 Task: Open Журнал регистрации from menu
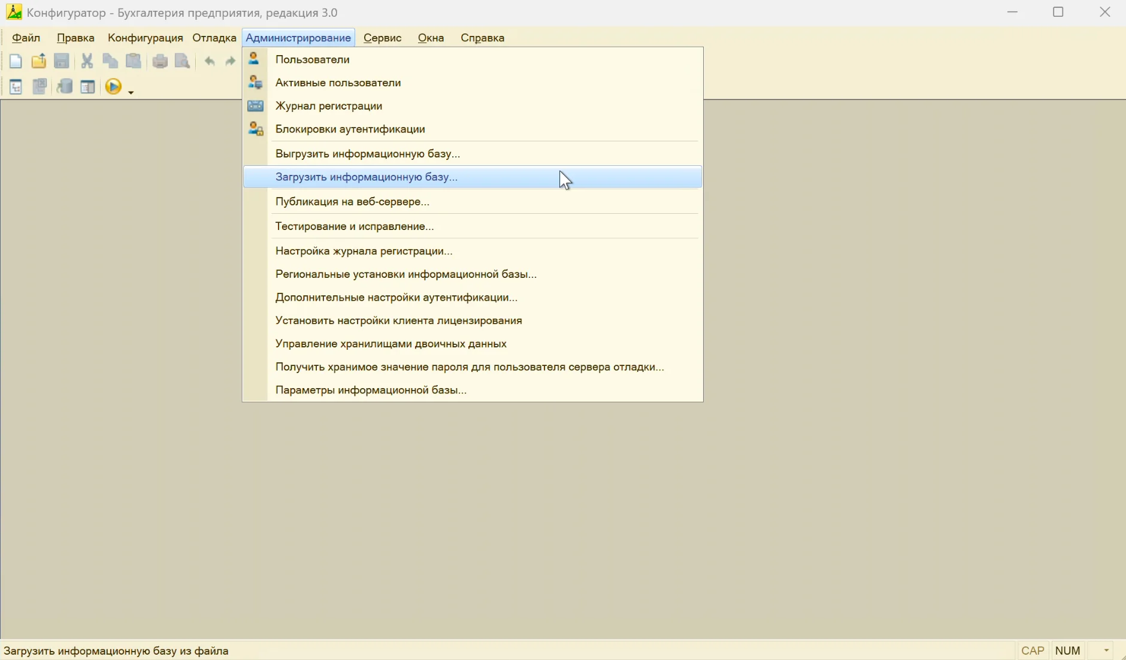pos(473,106)
